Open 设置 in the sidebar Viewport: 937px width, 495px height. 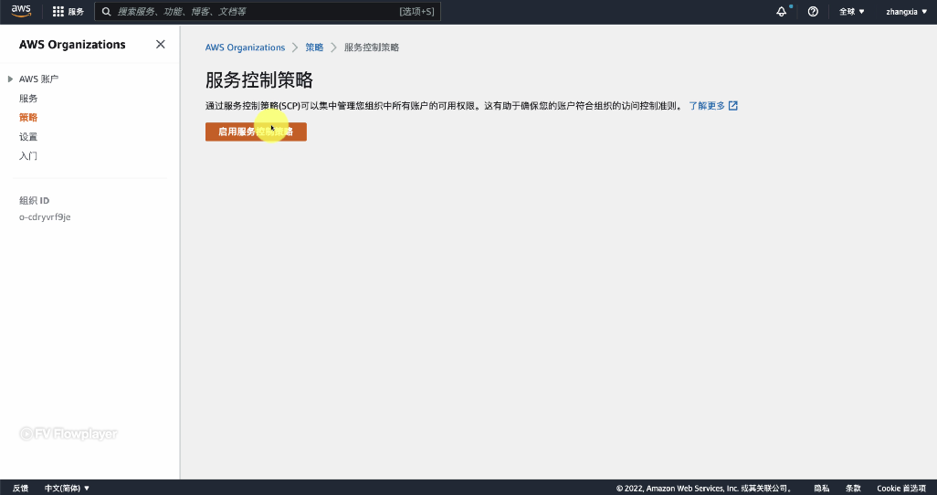coord(28,136)
